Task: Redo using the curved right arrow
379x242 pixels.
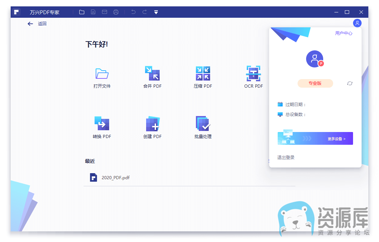Action: click(145, 12)
